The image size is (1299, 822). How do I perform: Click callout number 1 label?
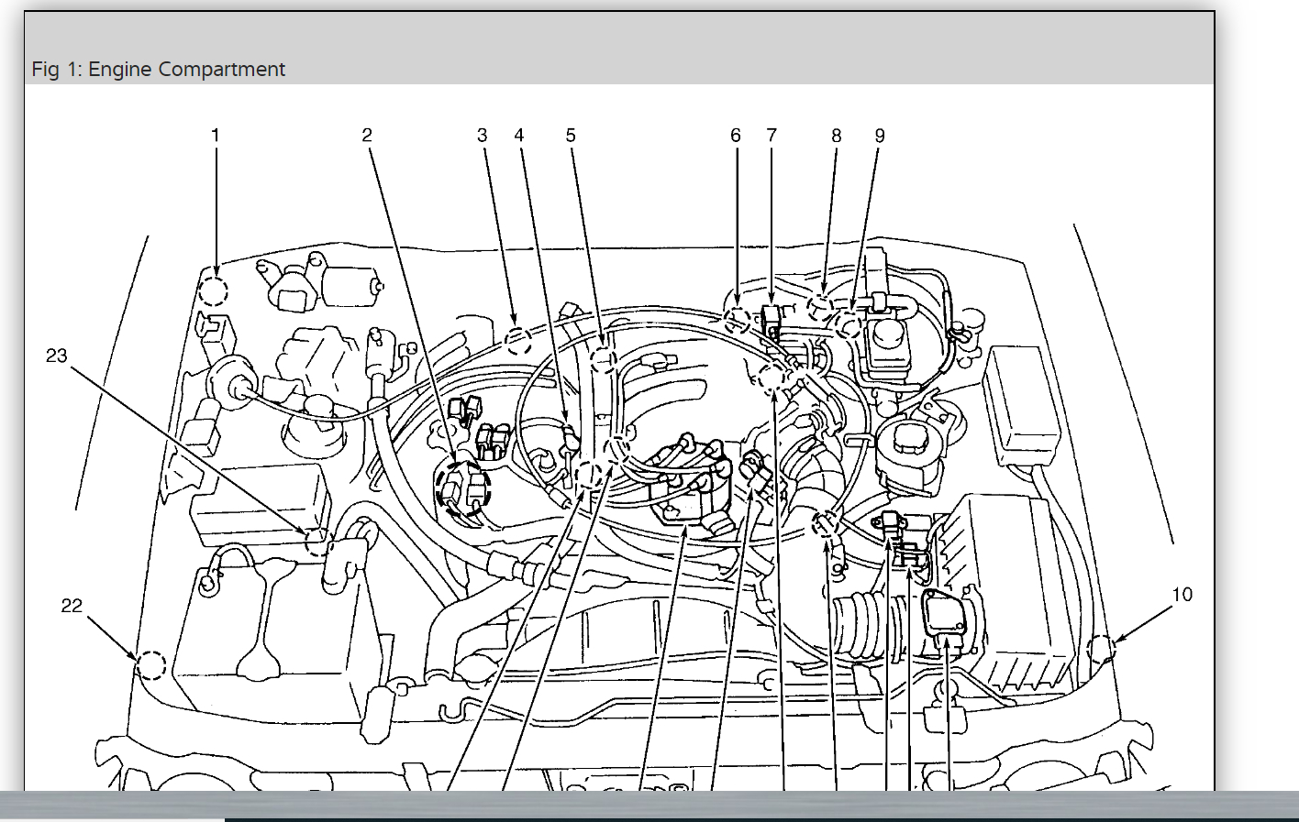pyautogui.click(x=216, y=136)
